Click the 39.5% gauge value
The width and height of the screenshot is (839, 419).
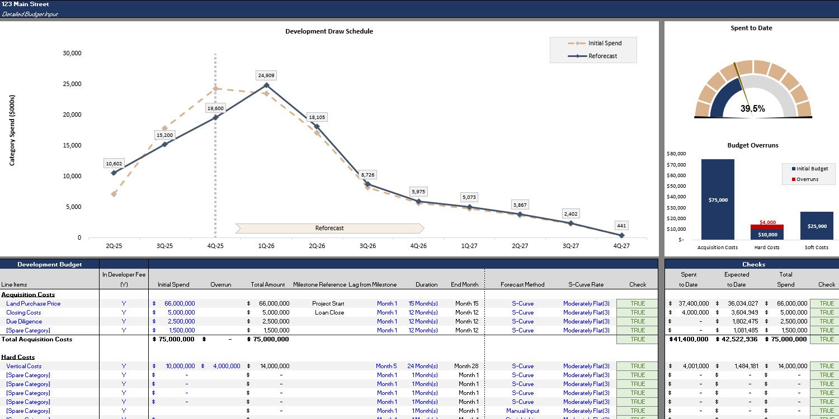click(x=753, y=109)
